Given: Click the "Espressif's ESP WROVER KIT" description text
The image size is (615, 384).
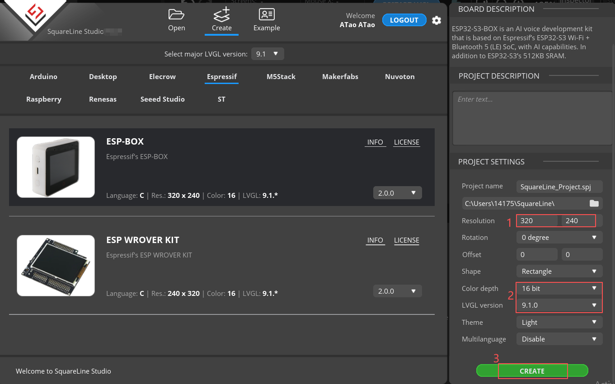Looking at the screenshot, I should 149,255.
